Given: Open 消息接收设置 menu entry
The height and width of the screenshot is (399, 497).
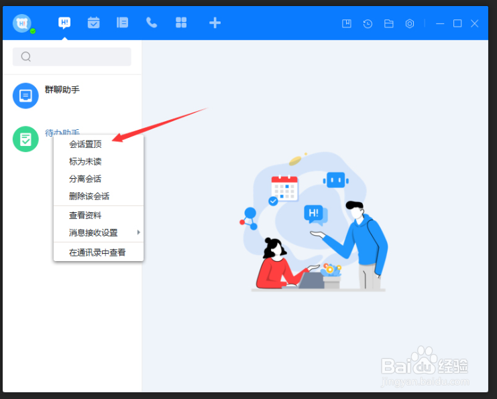Looking at the screenshot, I should pos(99,233).
